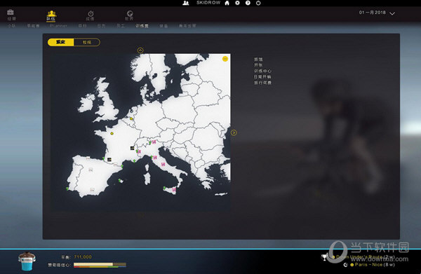Select the training camp tab in submenu
The height and width of the screenshot is (274, 421).
coord(142,26)
